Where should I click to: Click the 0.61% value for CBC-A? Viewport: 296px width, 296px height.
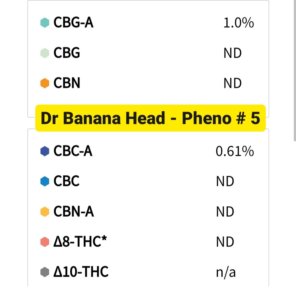click(x=235, y=152)
